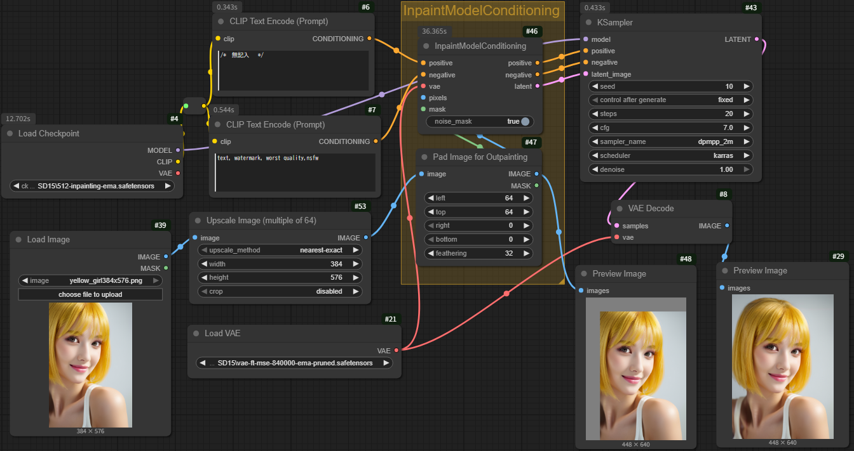Click the MODEL output socket on Load Checkpoint
Screen dimensions: 854x451
[178, 150]
